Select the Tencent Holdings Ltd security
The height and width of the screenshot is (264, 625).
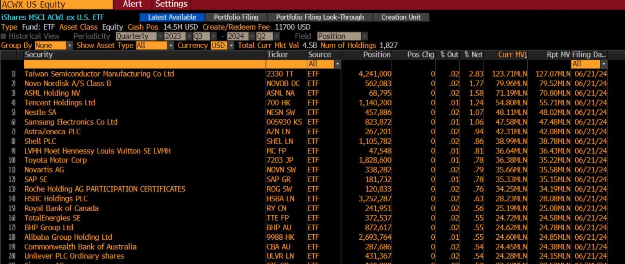click(x=60, y=103)
